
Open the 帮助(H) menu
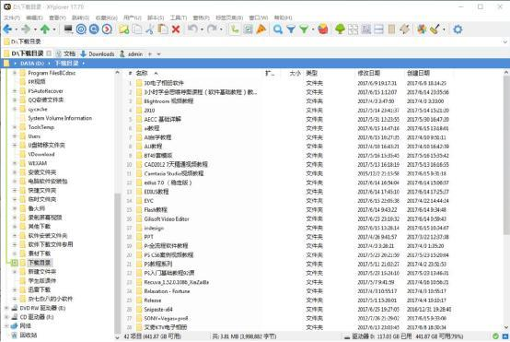[284, 18]
